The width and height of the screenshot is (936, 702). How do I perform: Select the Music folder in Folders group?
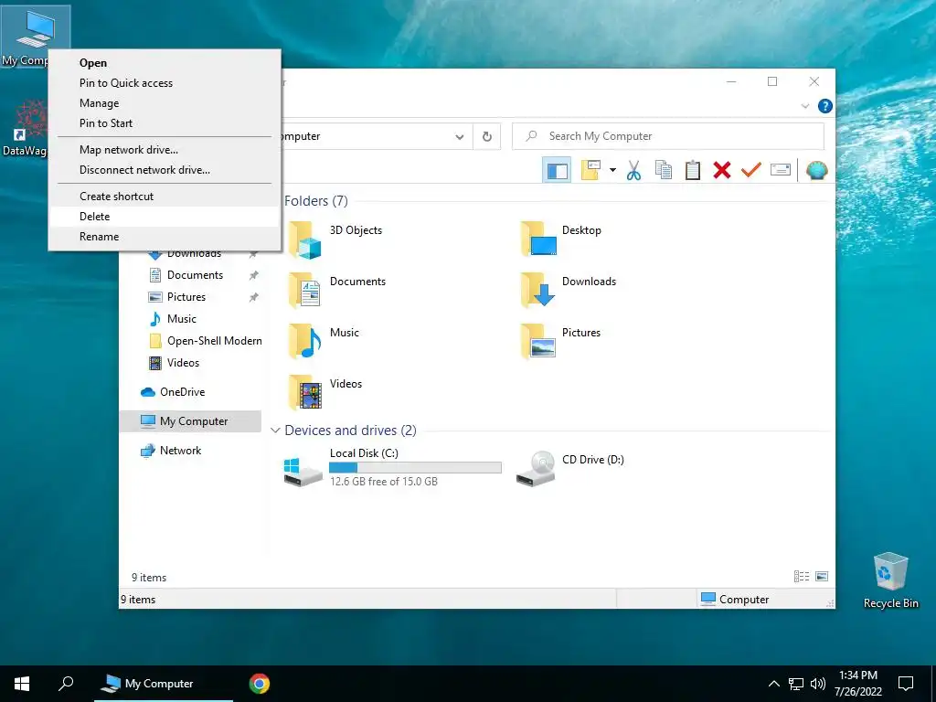pos(324,342)
